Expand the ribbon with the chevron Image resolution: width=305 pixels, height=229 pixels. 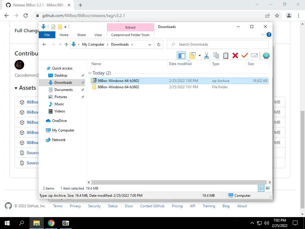point(262,35)
